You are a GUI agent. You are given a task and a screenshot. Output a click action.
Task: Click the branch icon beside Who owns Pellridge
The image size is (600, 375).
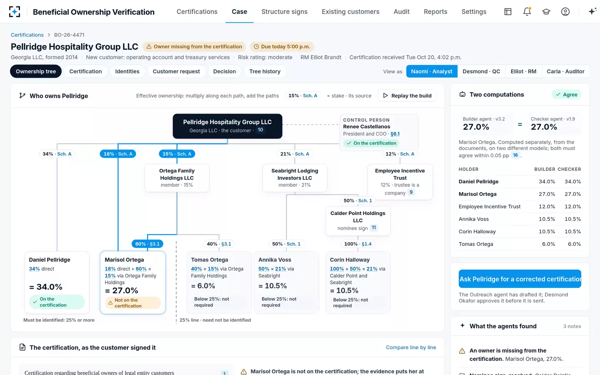click(x=22, y=96)
